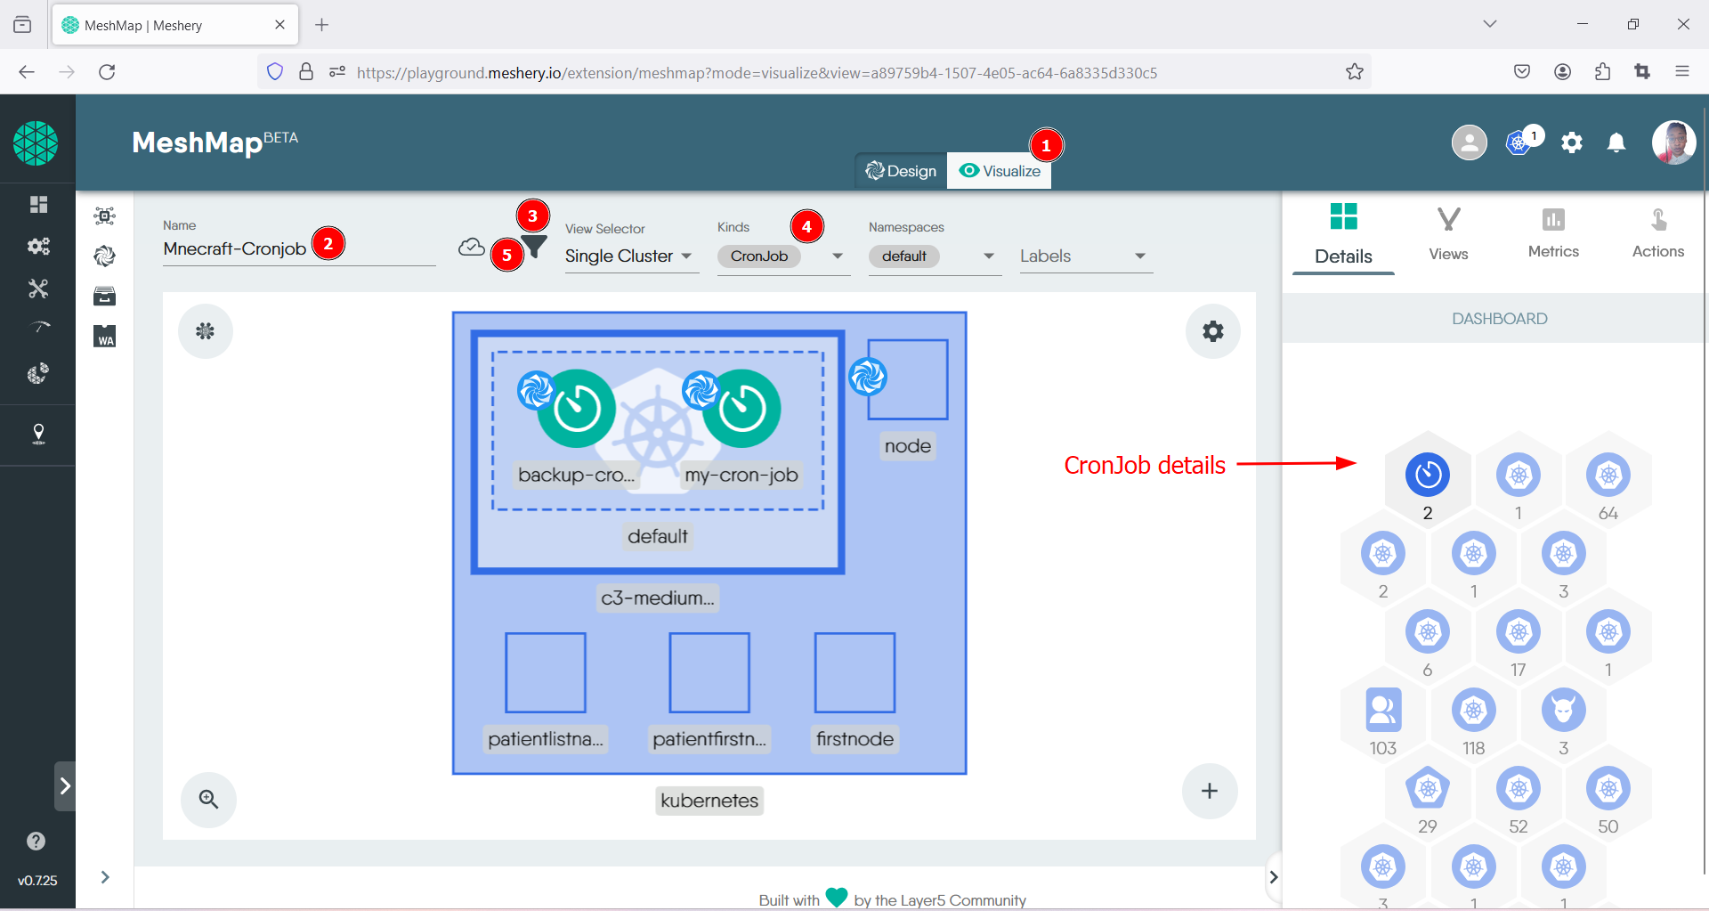Expand the View Selector dropdown

point(630,256)
